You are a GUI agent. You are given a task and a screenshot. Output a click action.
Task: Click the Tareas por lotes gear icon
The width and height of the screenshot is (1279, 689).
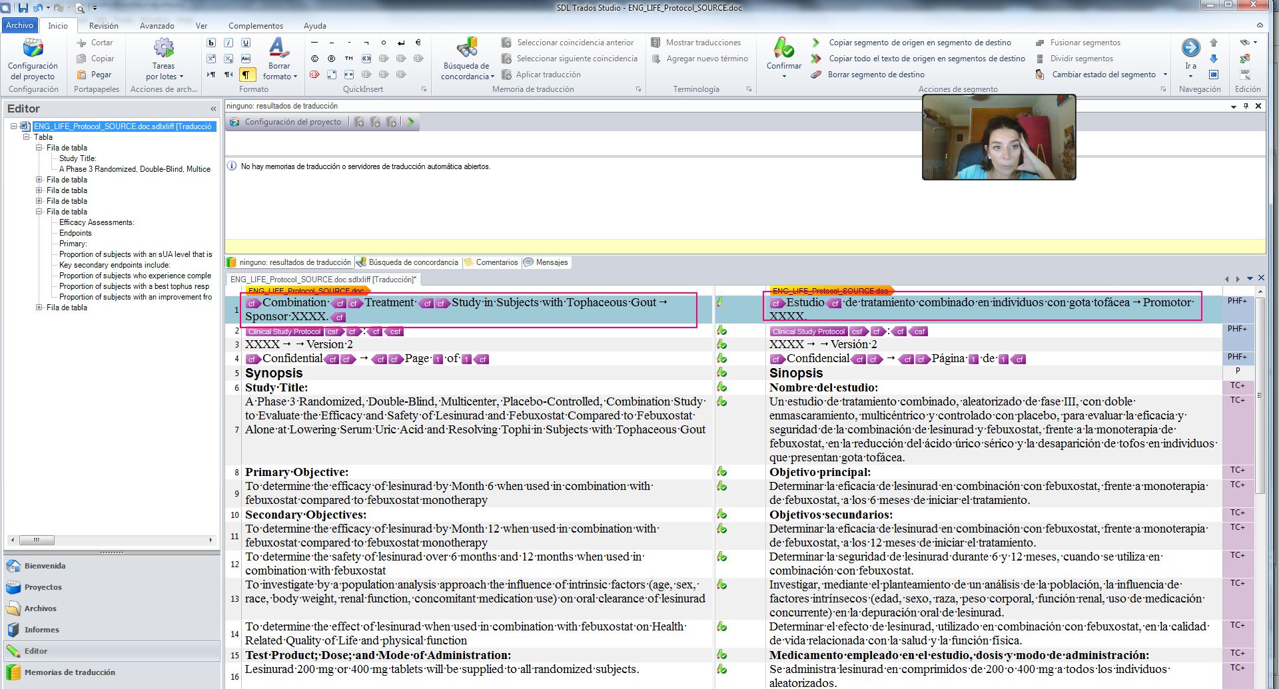(x=163, y=49)
